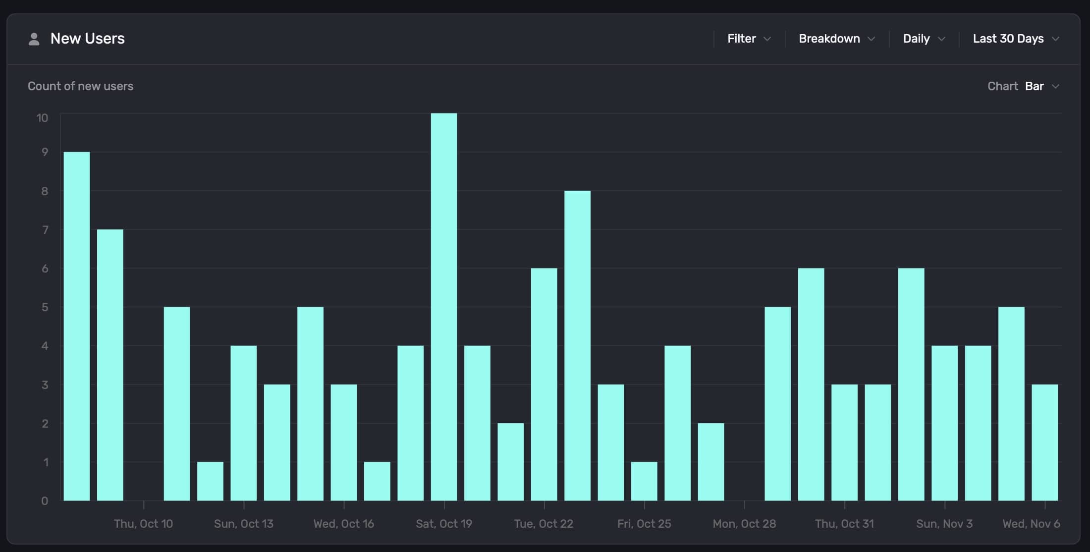
Task: Click the Sat, Oct 19 axis label
Action: tap(444, 524)
